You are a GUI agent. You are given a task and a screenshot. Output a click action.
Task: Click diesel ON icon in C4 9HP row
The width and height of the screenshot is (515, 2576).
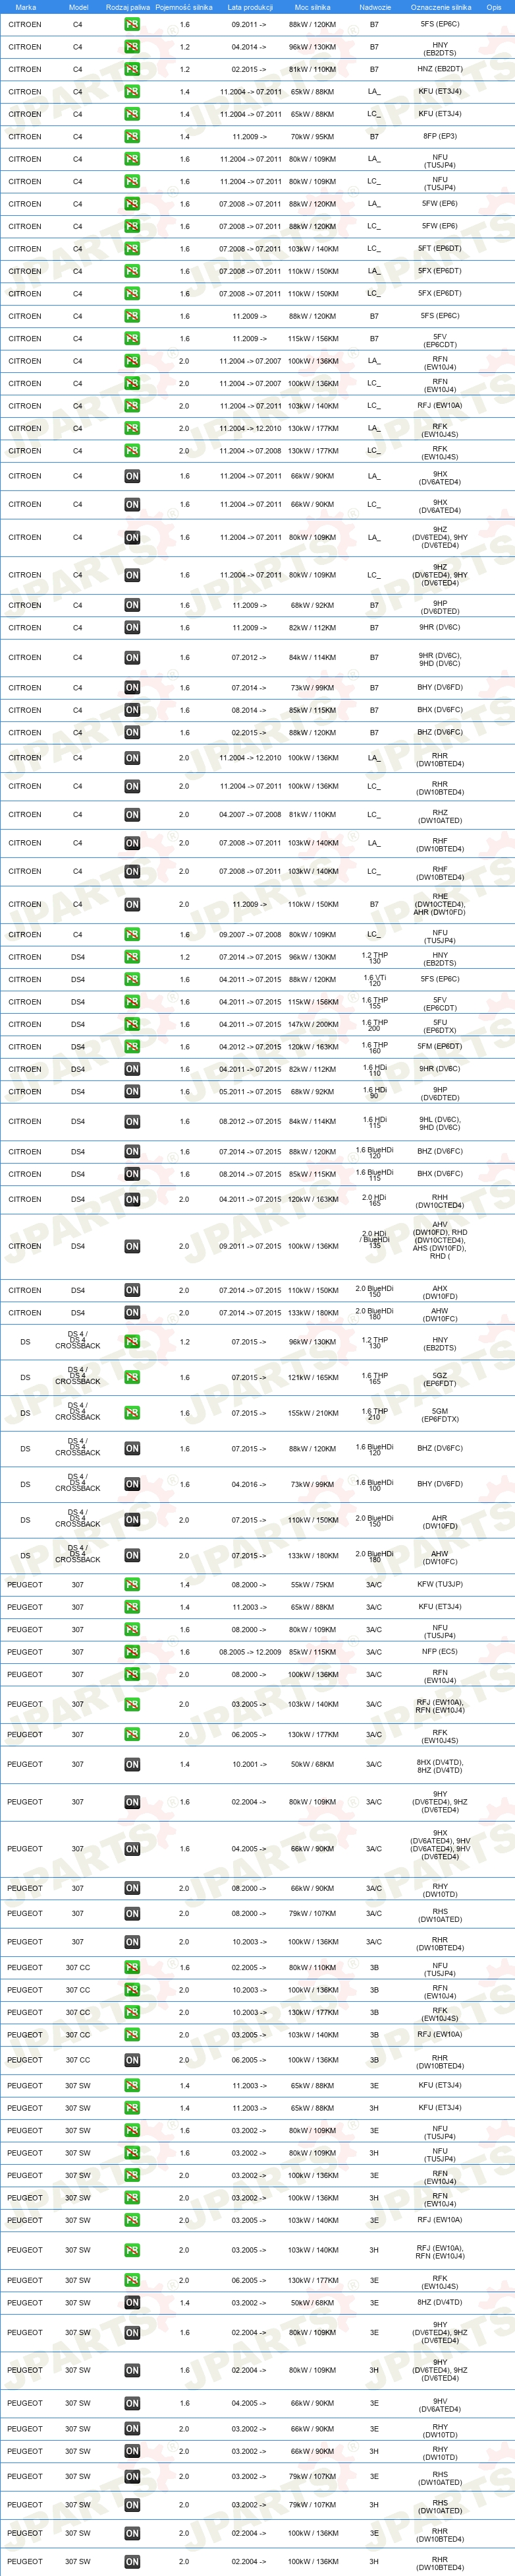click(x=132, y=605)
